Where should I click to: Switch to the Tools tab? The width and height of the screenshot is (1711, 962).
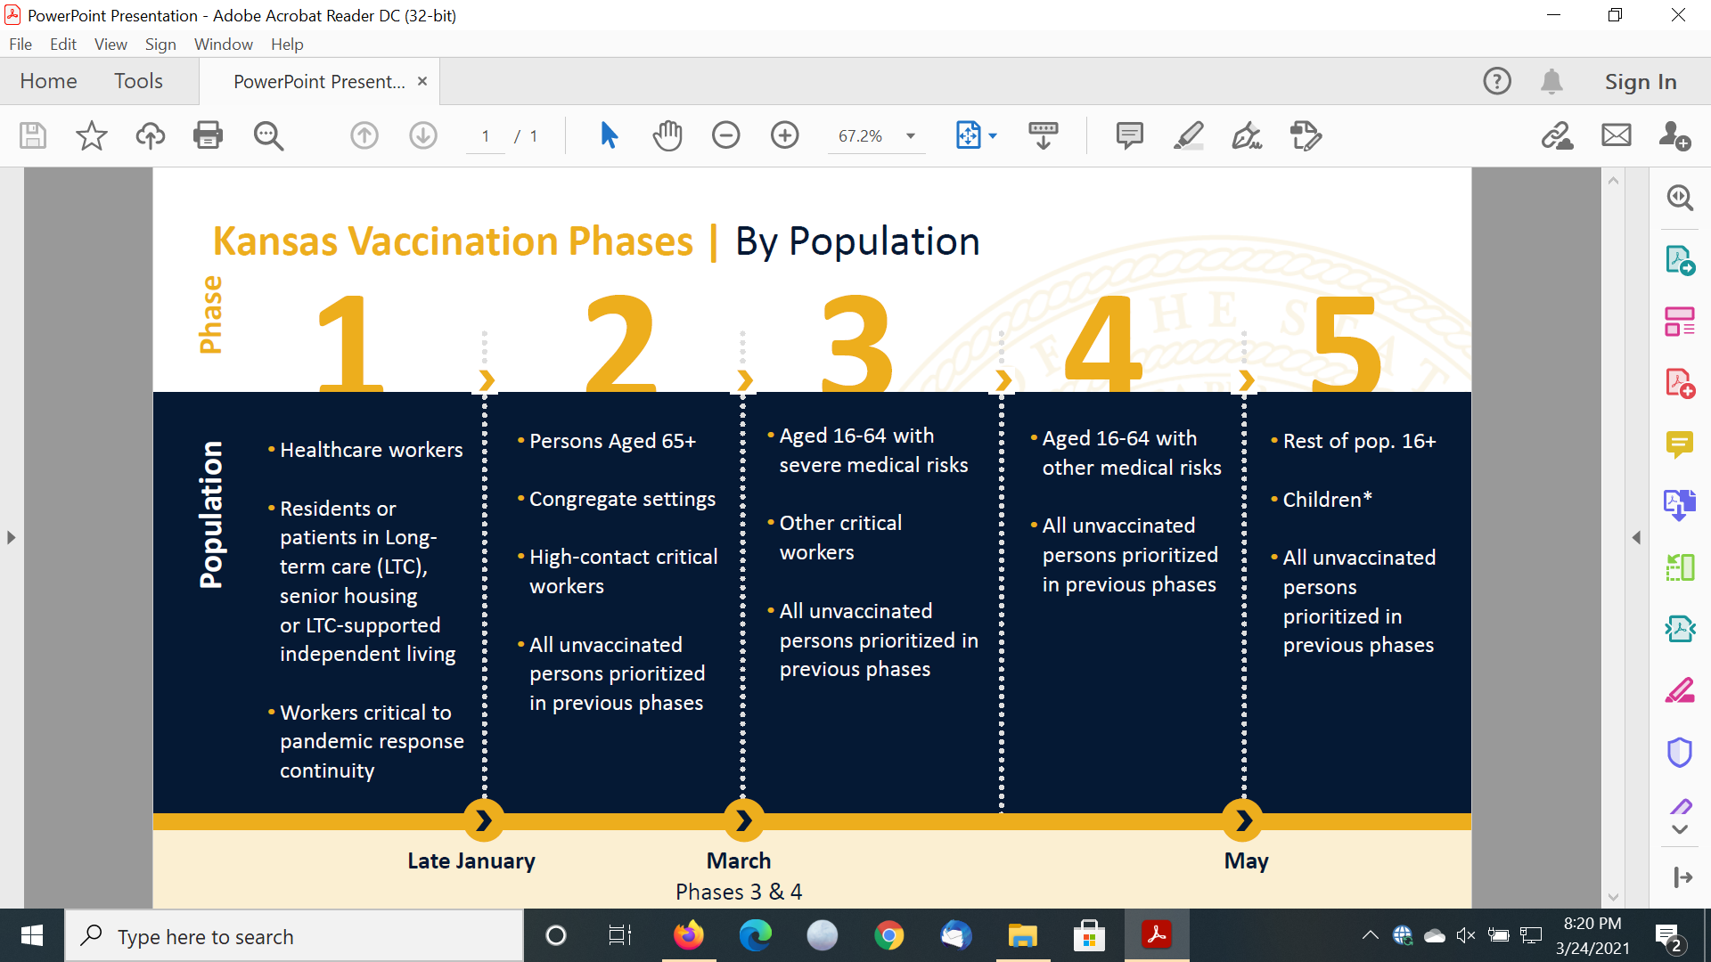138,81
